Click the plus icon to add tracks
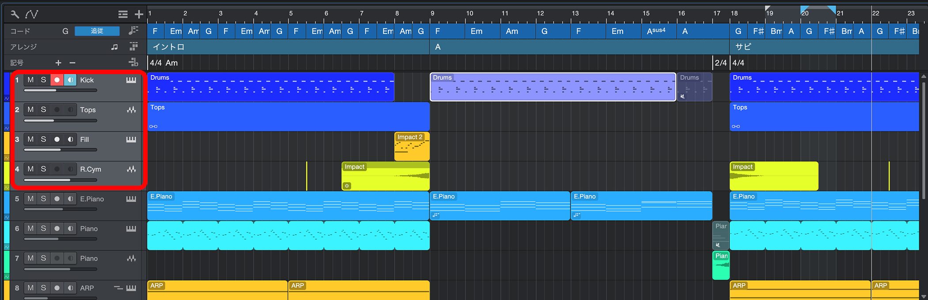This screenshot has height=300, width=928. pyautogui.click(x=139, y=15)
